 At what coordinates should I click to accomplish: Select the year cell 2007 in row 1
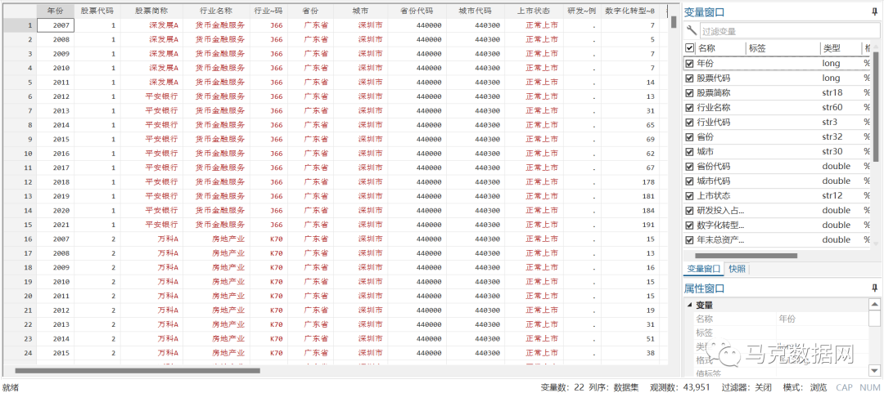click(x=56, y=25)
